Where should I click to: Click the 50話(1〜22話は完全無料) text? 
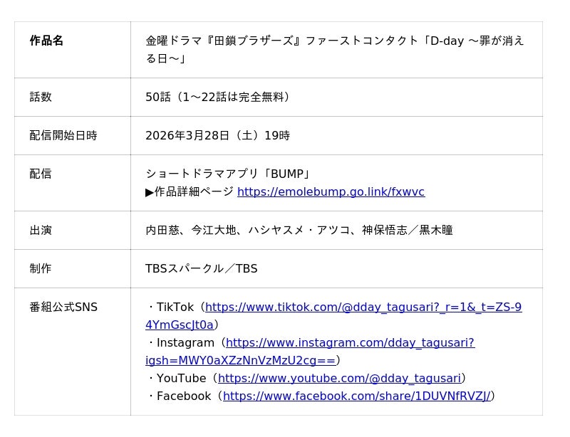217,97
